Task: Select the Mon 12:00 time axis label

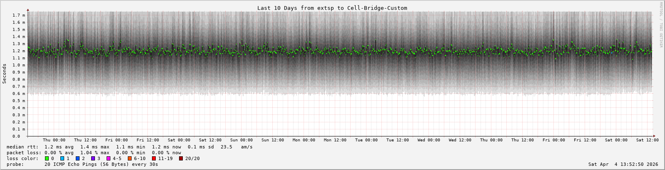Action: [x=335, y=140]
